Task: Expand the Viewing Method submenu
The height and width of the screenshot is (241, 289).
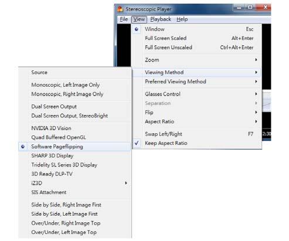Action: coord(197,72)
